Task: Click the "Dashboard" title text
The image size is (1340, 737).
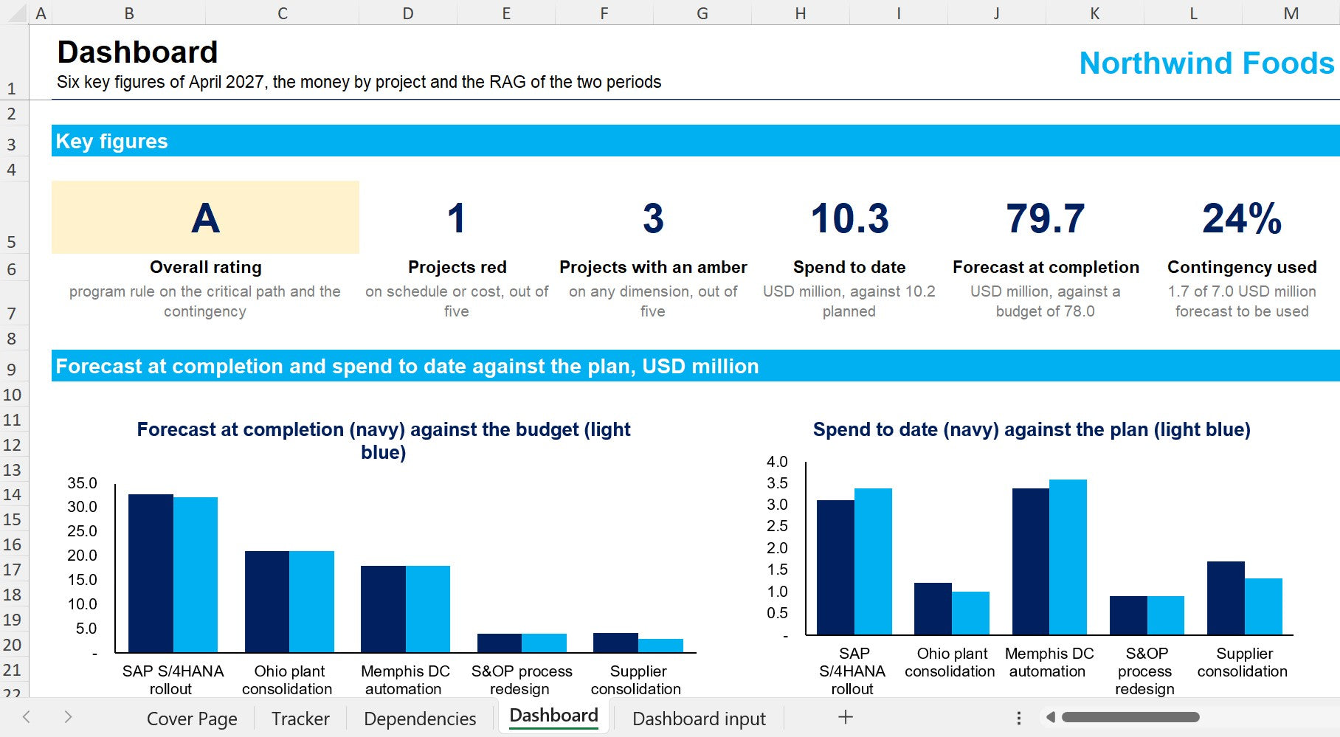Action: pyautogui.click(x=137, y=52)
